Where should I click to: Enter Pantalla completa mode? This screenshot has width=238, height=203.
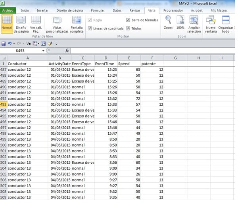coord(77,24)
